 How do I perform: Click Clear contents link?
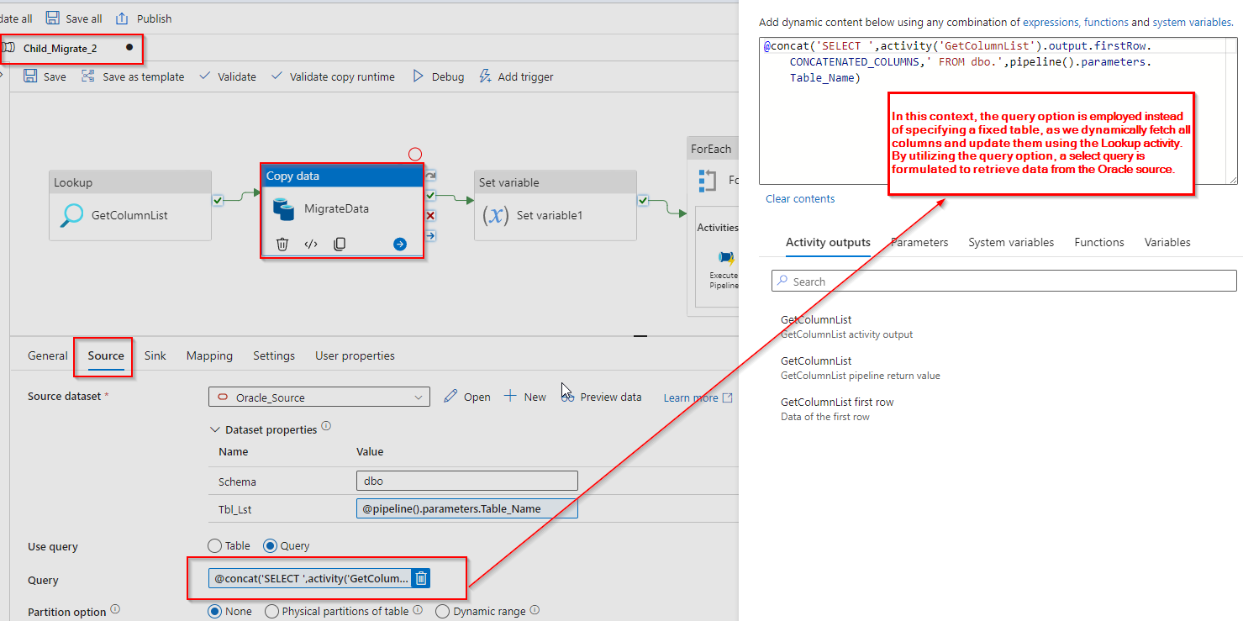pyautogui.click(x=800, y=198)
